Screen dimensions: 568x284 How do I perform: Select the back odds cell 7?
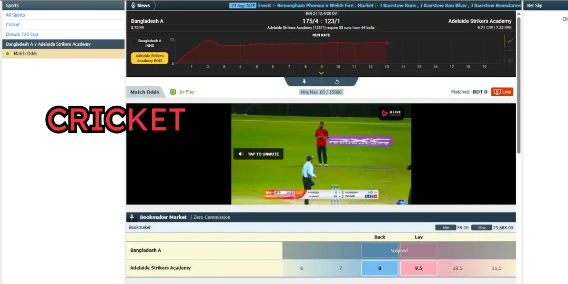[340, 268]
